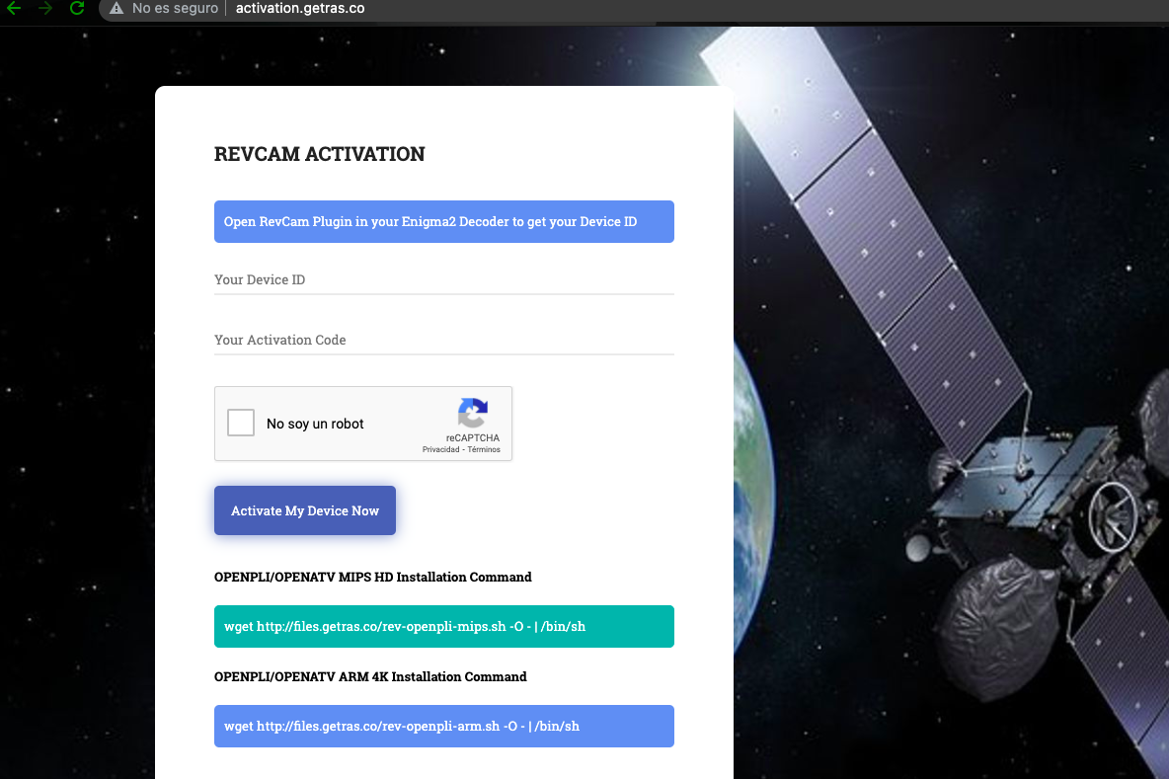This screenshot has width=1169, height=779.
Task: Click the activation.getras.co address bar URL
Action: (299, 9)
